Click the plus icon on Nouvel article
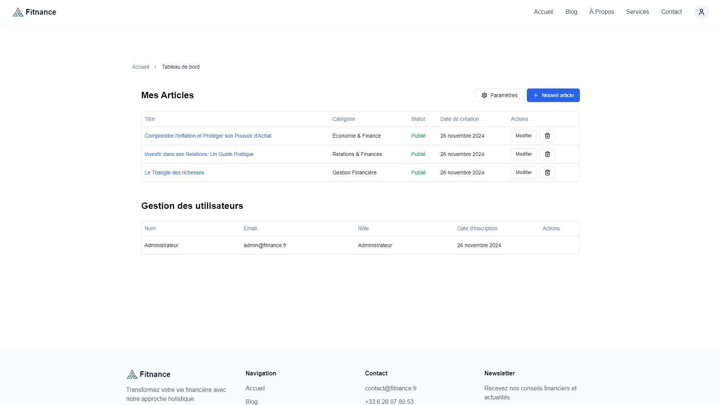Image resolution: width=721 pixels, height=405 pixels. (x=536, y=95)
